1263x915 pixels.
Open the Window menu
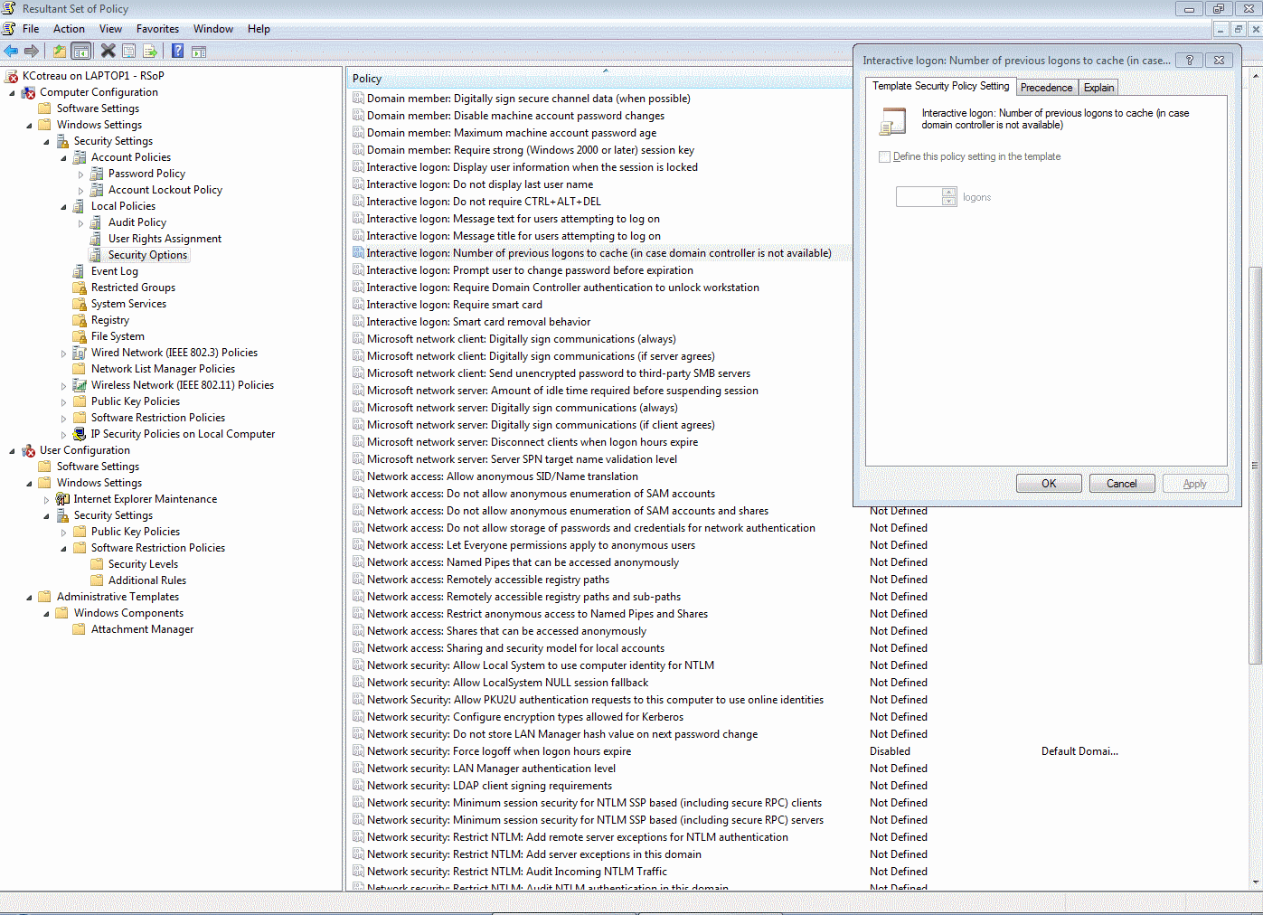pos(213,29)
